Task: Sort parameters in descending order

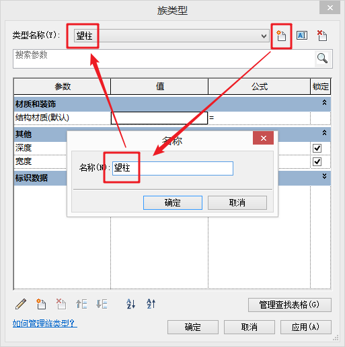Action: point(151,304)
